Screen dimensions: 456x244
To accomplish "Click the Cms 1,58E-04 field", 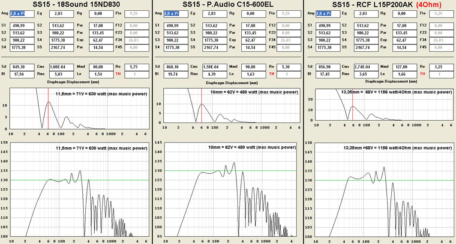I will (x=215, y=67).
